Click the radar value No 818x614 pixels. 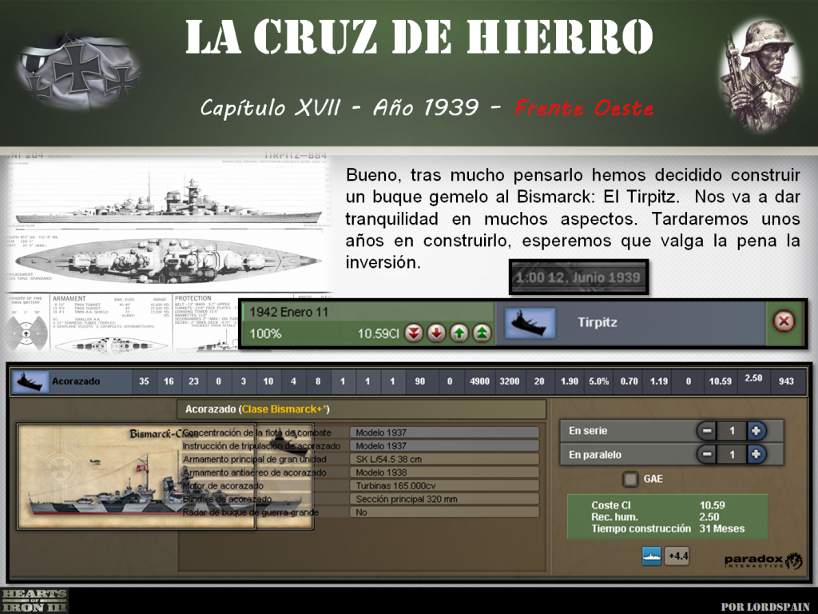(x=444, y=512)
